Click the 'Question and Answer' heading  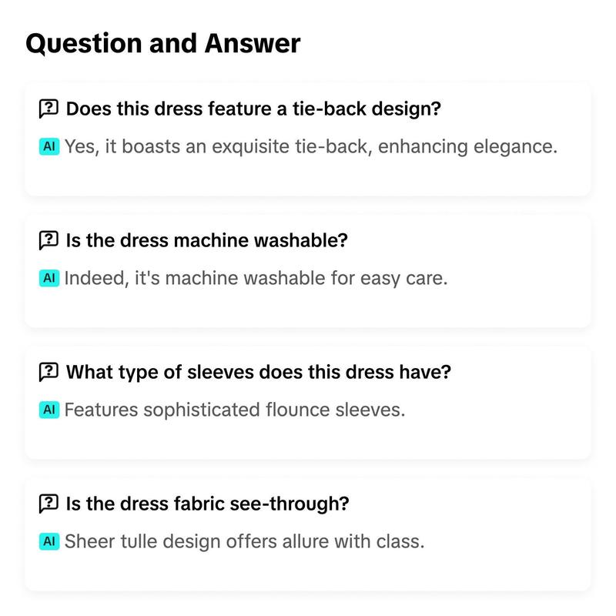coord(163,43)
